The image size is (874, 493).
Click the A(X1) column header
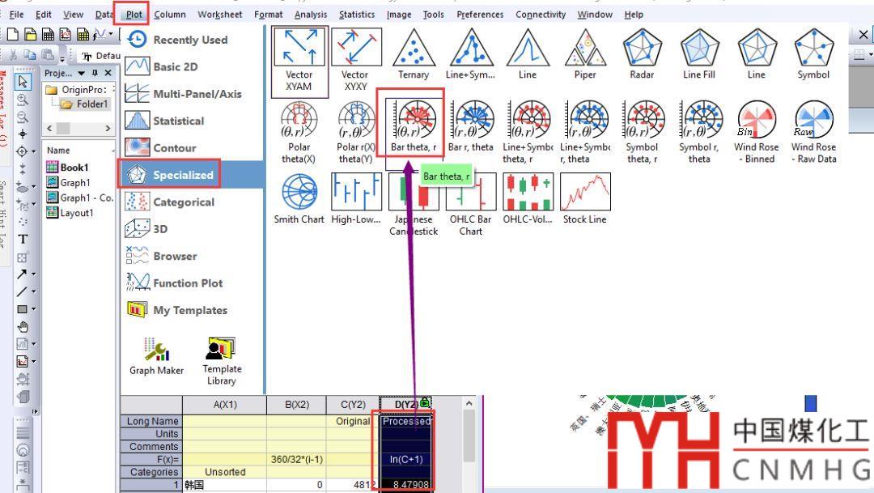[225, 404]
